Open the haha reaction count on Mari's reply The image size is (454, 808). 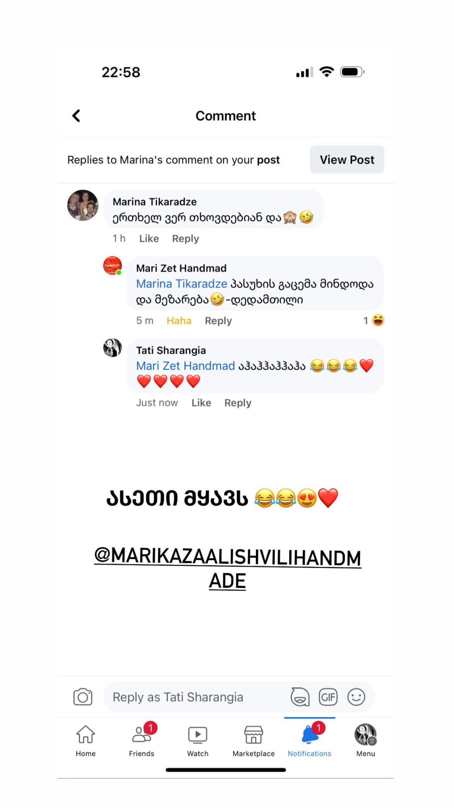(x=374, y=320)
